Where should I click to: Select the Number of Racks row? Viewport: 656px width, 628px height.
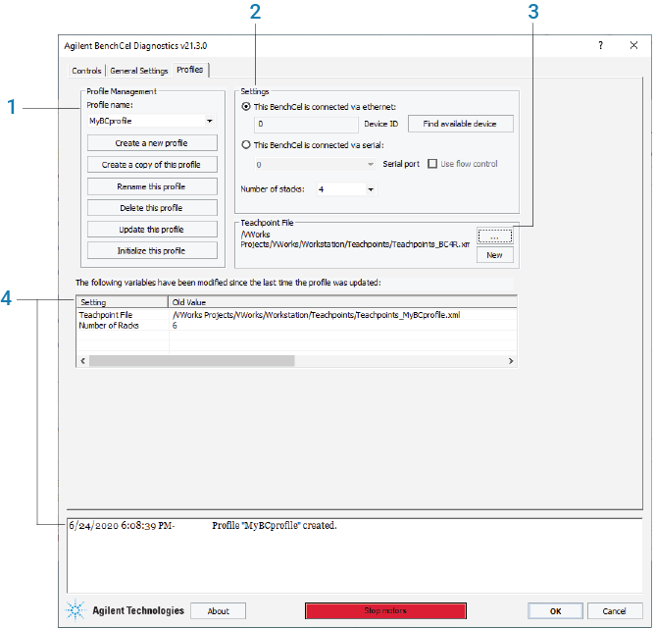point(296,326)
